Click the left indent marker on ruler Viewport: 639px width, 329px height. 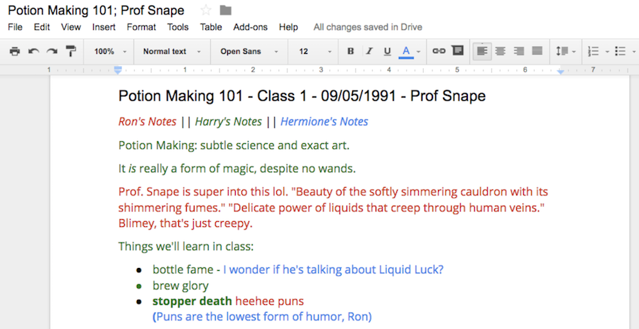click(x=118, y=70)
